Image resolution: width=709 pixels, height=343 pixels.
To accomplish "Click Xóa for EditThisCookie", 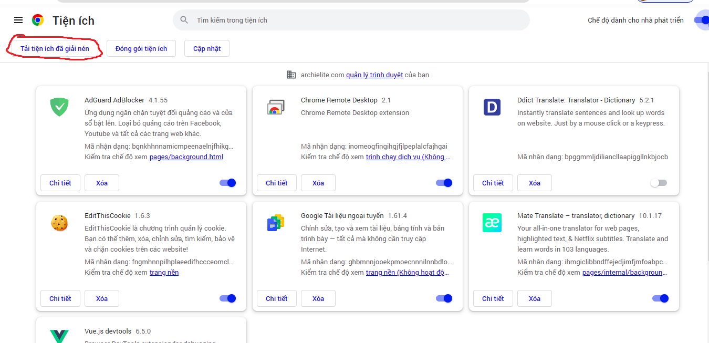I will (x=102, y=298).
